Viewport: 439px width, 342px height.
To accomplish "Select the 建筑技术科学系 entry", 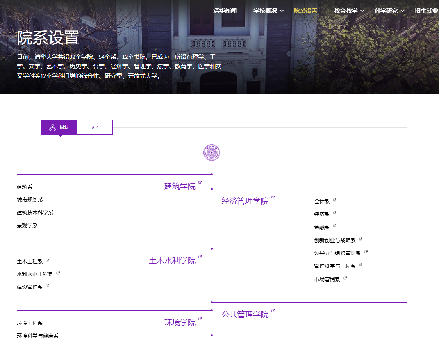I will coord(35,213).
